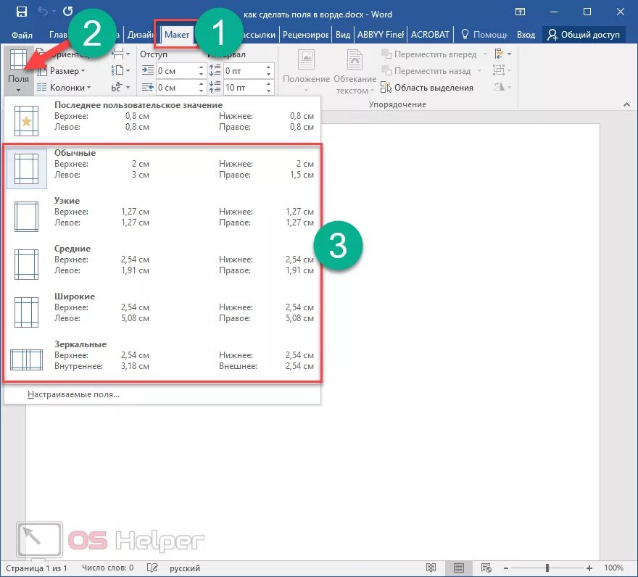The width and height of the screenshot is (638, 577).
Task: Open the Файл tab
Action: (x=22, y=35)
